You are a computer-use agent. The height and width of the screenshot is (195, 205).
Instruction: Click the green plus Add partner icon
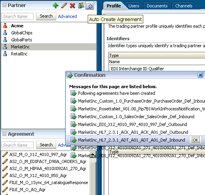click(x=56, y=5)
